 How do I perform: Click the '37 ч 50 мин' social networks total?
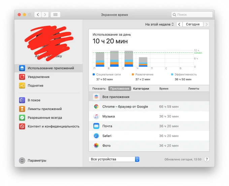pyautogui.click(x=104, y=79)
